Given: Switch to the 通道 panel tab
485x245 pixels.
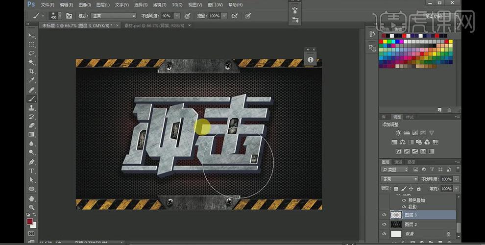Looking at the screenshot, I should pos(398,162).
